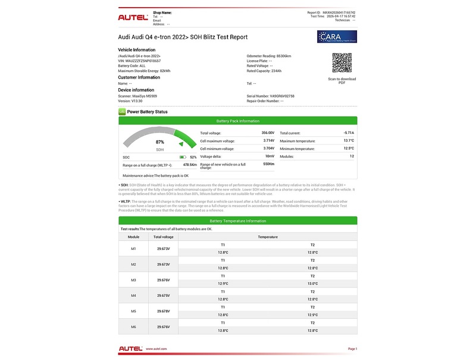
Task: Click the Total current -5.71A value
Action: (x=349, y=133)
